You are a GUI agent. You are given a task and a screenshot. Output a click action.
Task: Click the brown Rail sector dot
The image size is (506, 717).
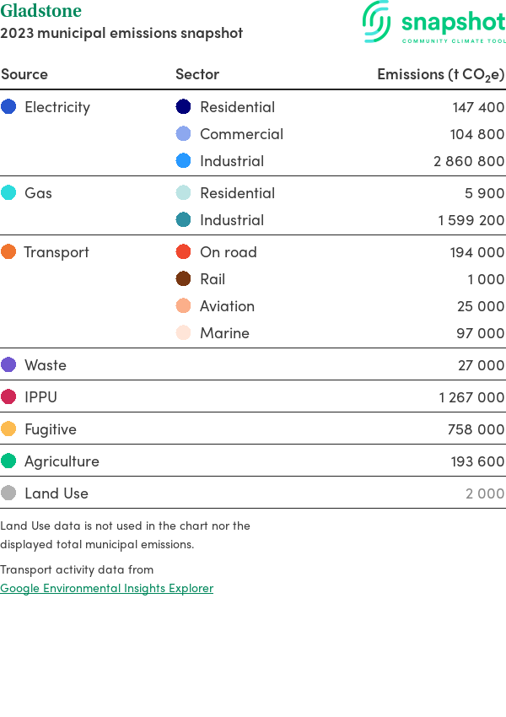(183, 279)
